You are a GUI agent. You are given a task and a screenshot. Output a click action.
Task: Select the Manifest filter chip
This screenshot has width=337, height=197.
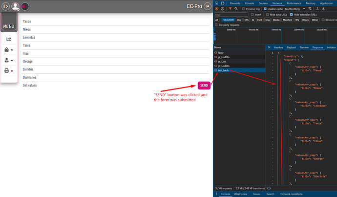[x=287, y=20]
